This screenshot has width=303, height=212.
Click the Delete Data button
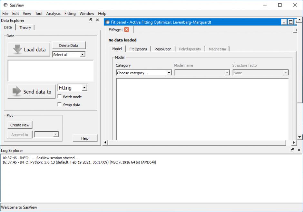tap(69, 45)
